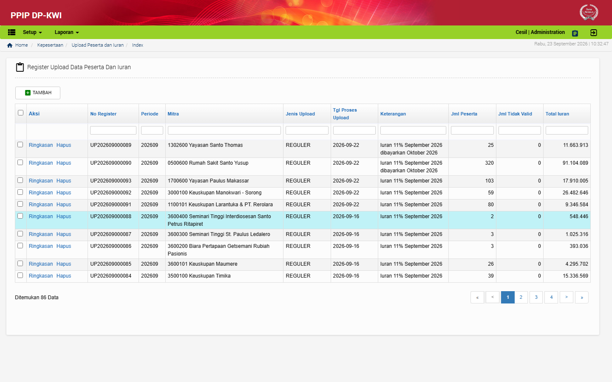
Task: Click Hapus for Rumah Sakit Santo Yusup
Action: pos(64,163)
